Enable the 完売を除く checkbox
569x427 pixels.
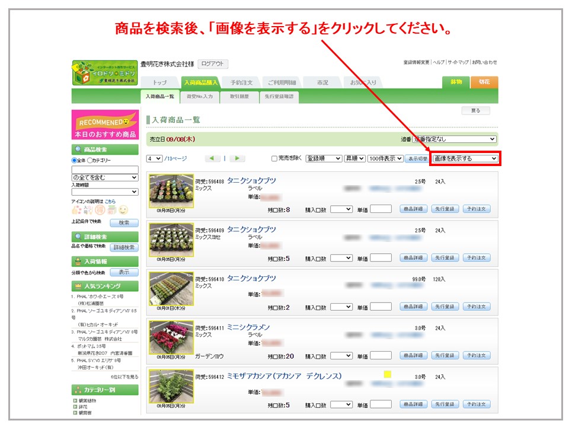274,158
